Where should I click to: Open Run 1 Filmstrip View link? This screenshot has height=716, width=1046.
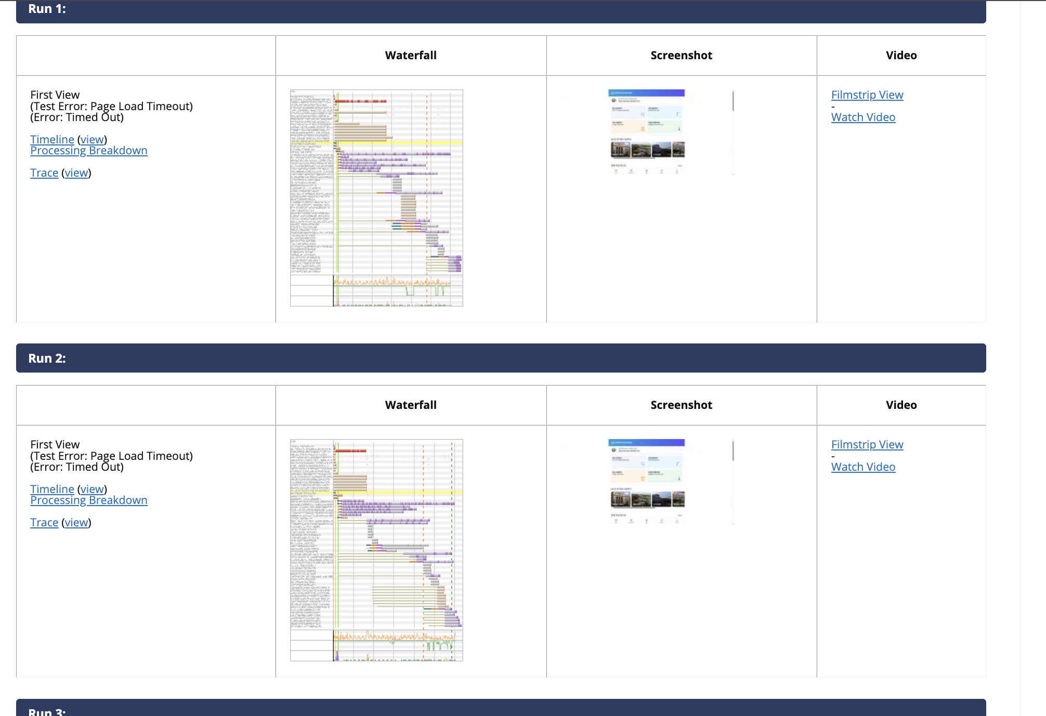(867, 95)
